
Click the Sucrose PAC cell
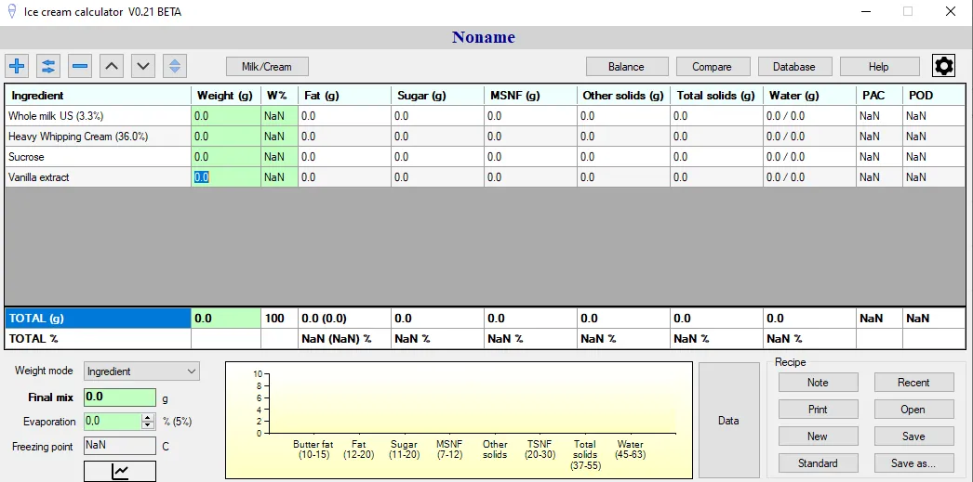pyautogui.click(x=879, y=157)
